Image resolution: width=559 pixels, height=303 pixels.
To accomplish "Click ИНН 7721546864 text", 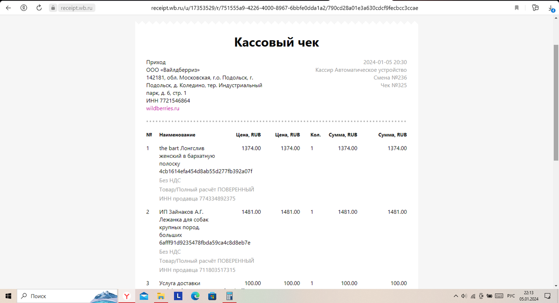I will 168,101.
